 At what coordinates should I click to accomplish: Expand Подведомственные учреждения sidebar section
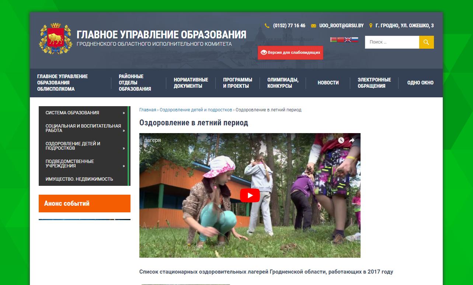click(84, 163)
